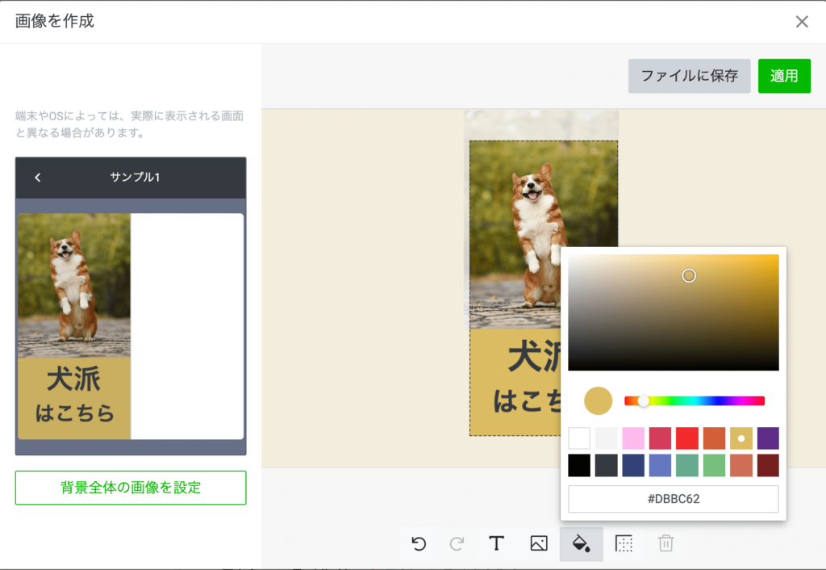Click the hex color input field

pyautogui.click(x=674, y=499)
